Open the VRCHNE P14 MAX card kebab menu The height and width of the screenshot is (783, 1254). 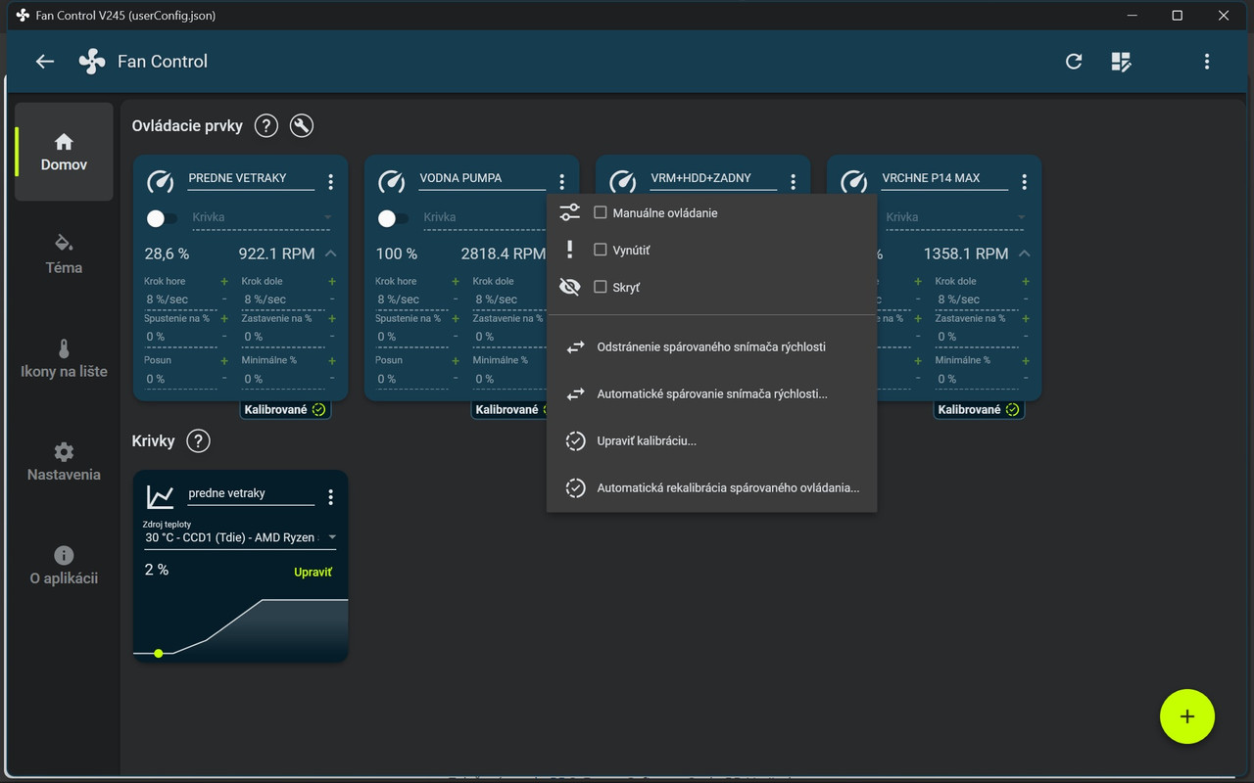point(1025,182)
